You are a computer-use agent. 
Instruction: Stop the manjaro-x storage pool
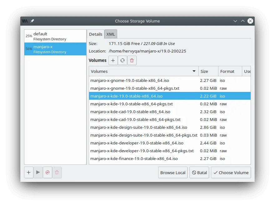[47, 173]
